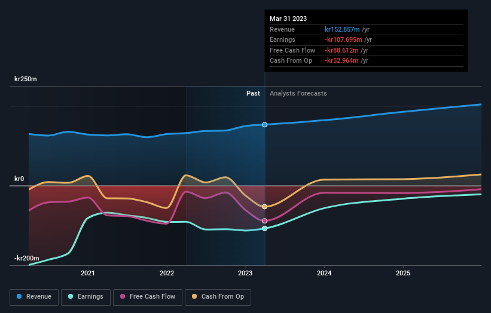Click the blue Revenue legend dot
The image size is (491, 313).
[x=19, y=296]
